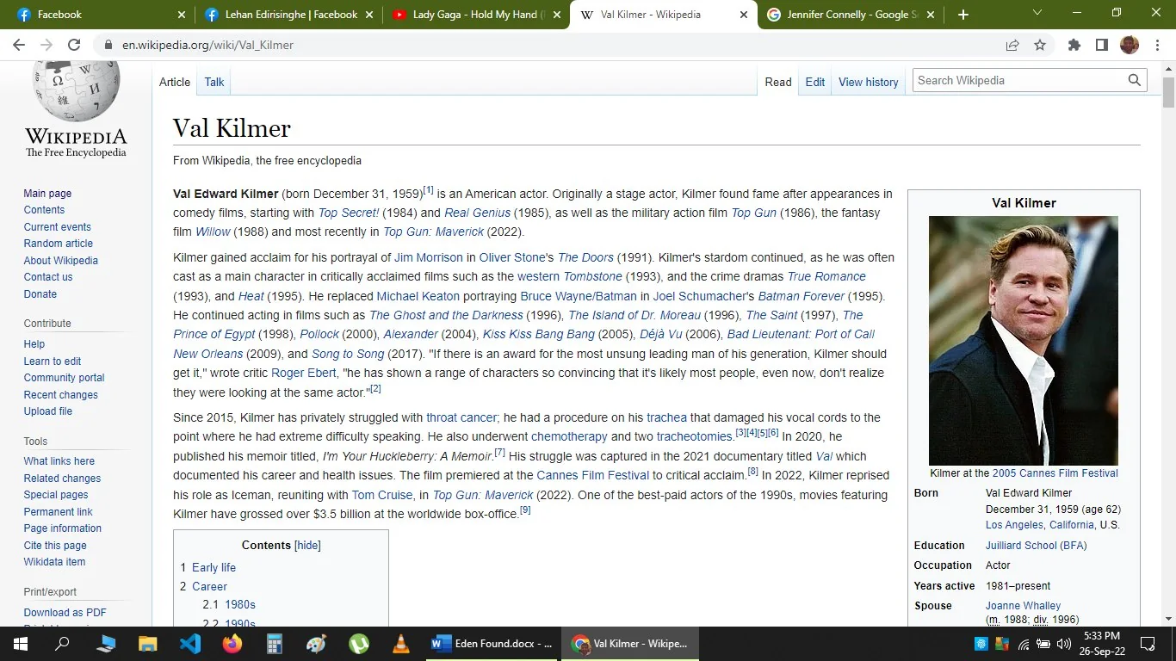
Task: Click the Chrome address bar URL
Action: [207, 45]
